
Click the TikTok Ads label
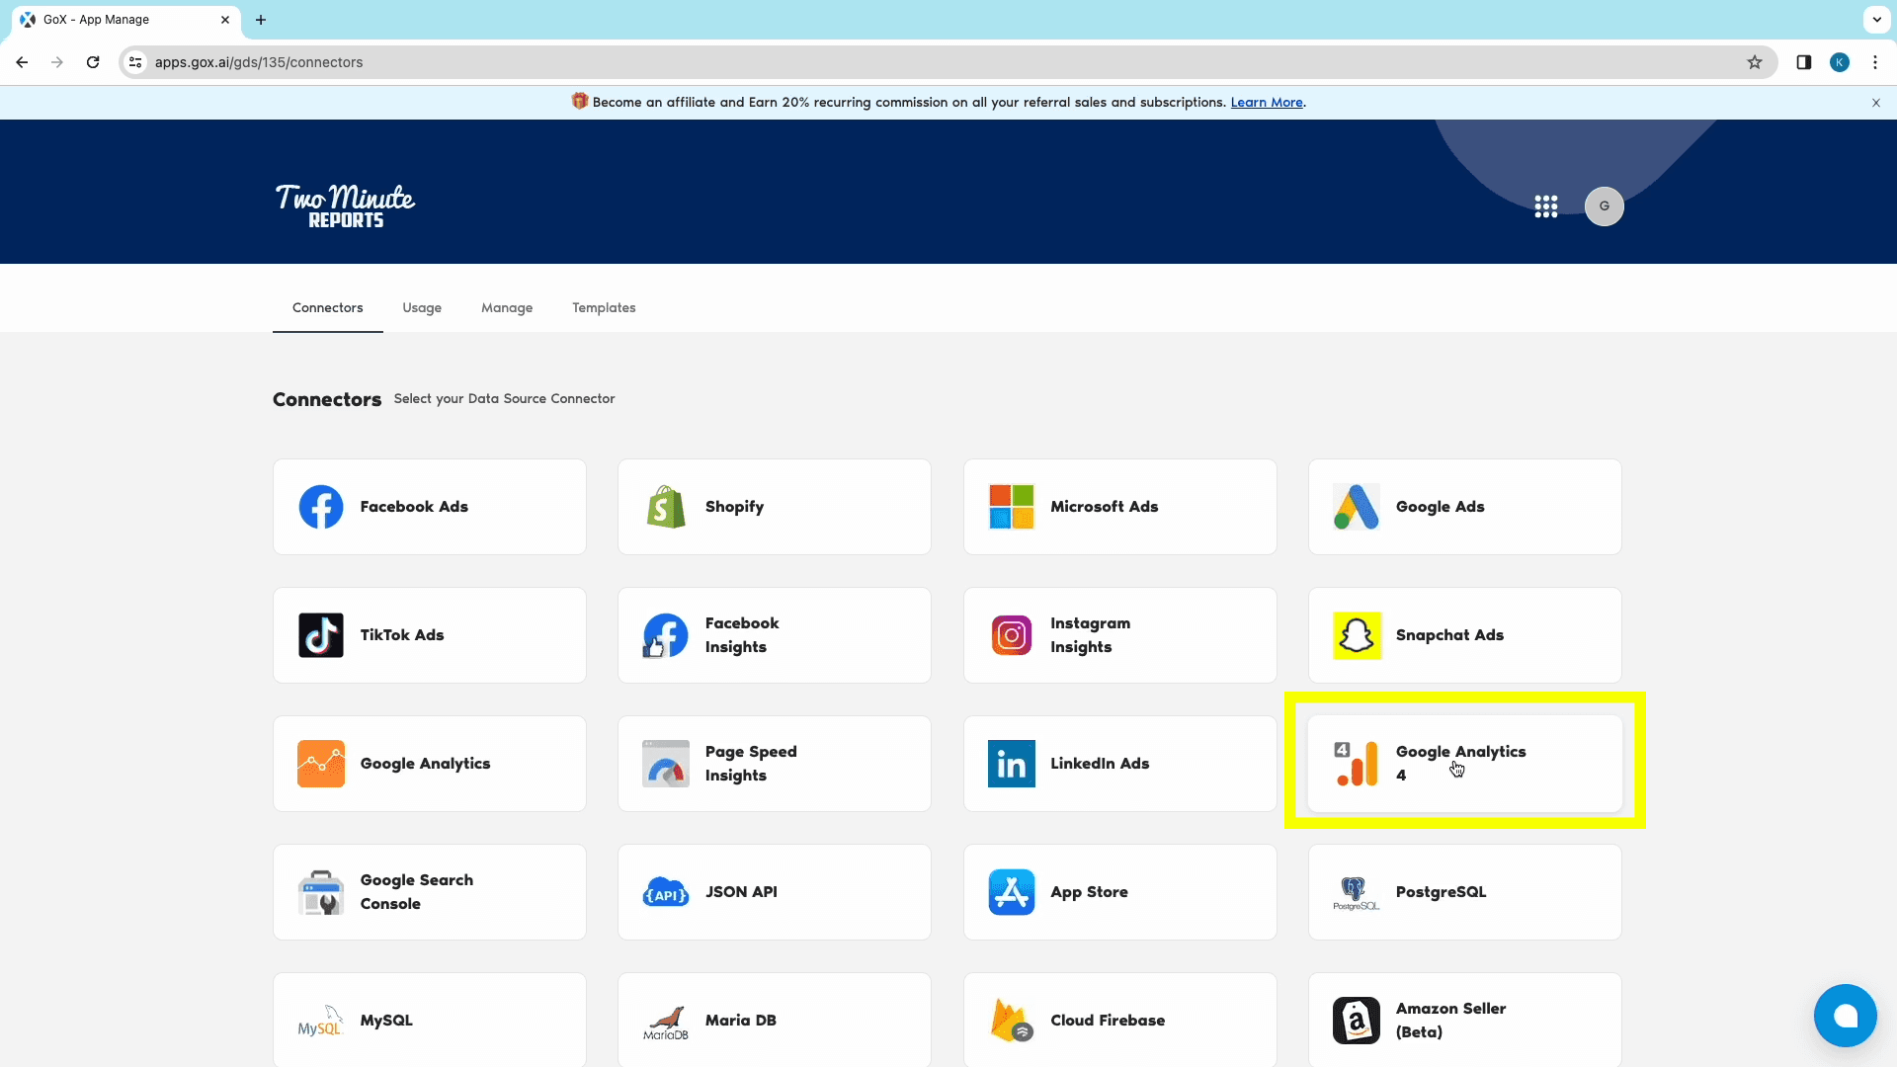(402, 635)
